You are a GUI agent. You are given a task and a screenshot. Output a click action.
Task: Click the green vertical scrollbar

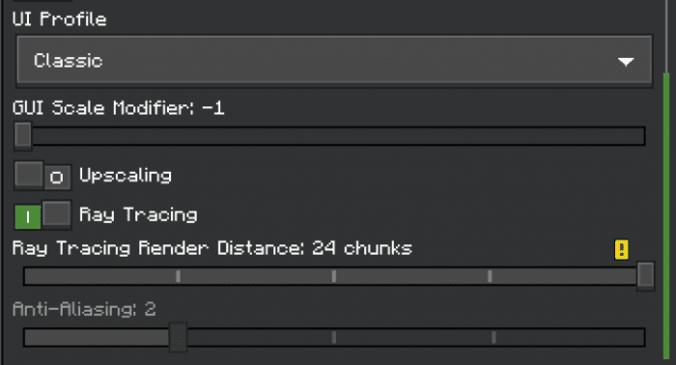tap(666, 215)
